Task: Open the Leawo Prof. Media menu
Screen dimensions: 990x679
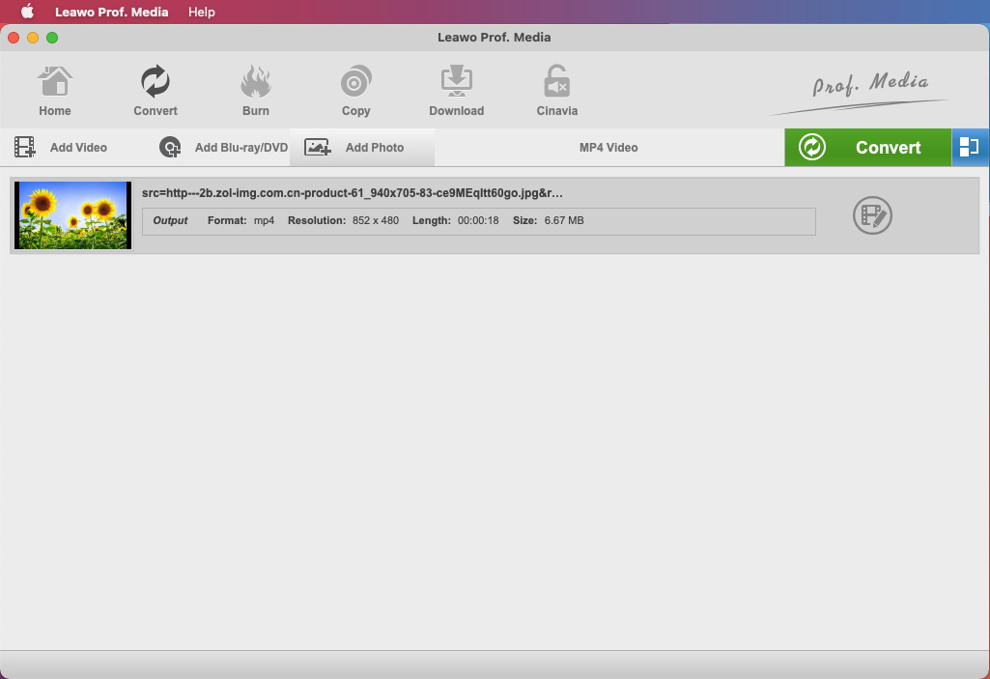Action: tap(112, 12)
